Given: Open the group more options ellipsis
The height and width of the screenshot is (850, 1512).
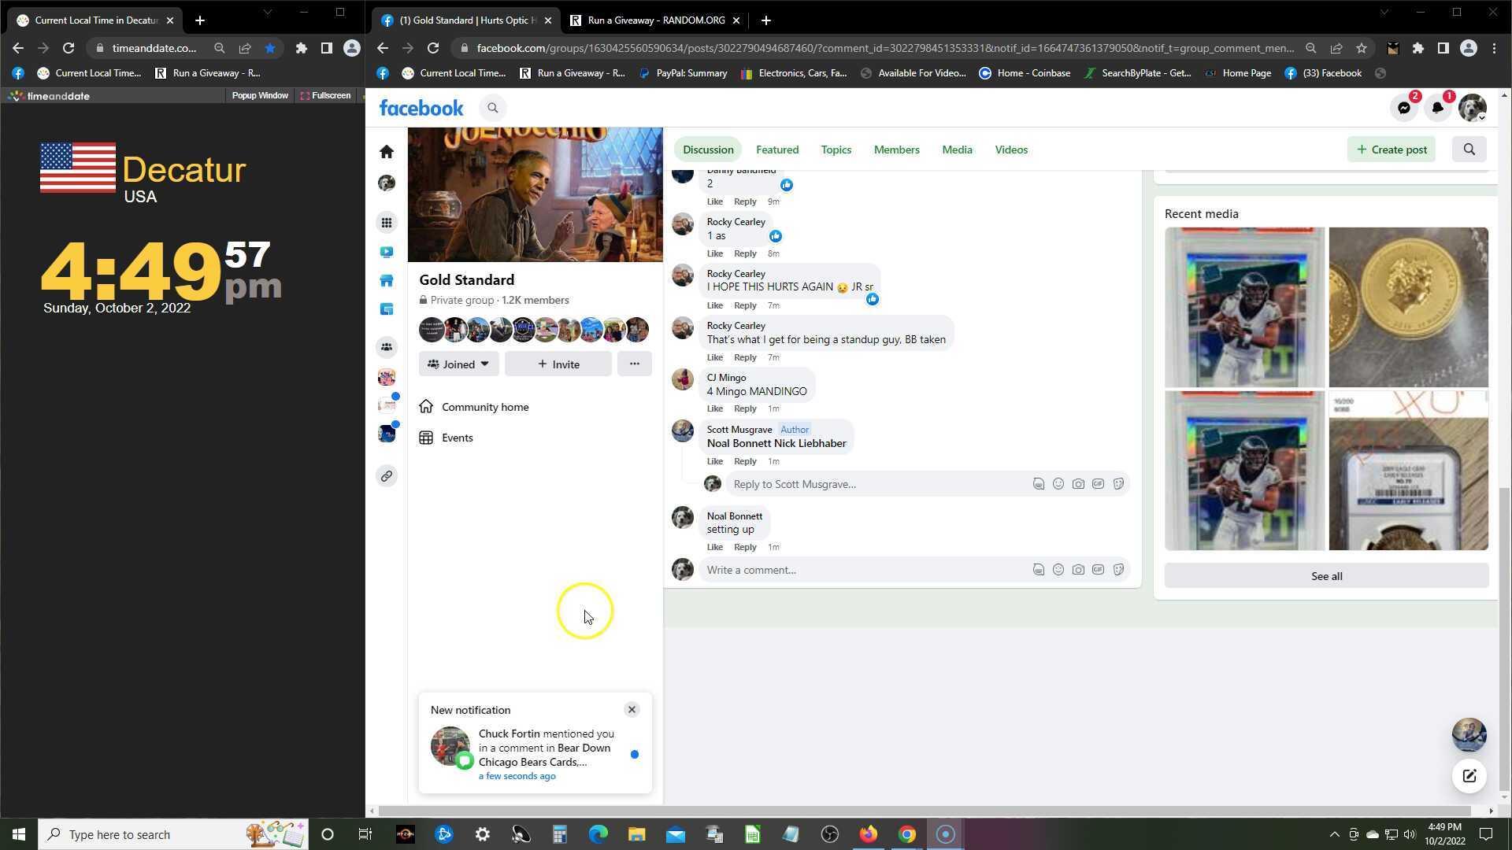Looking at the screenshot, I should point(634,364).
